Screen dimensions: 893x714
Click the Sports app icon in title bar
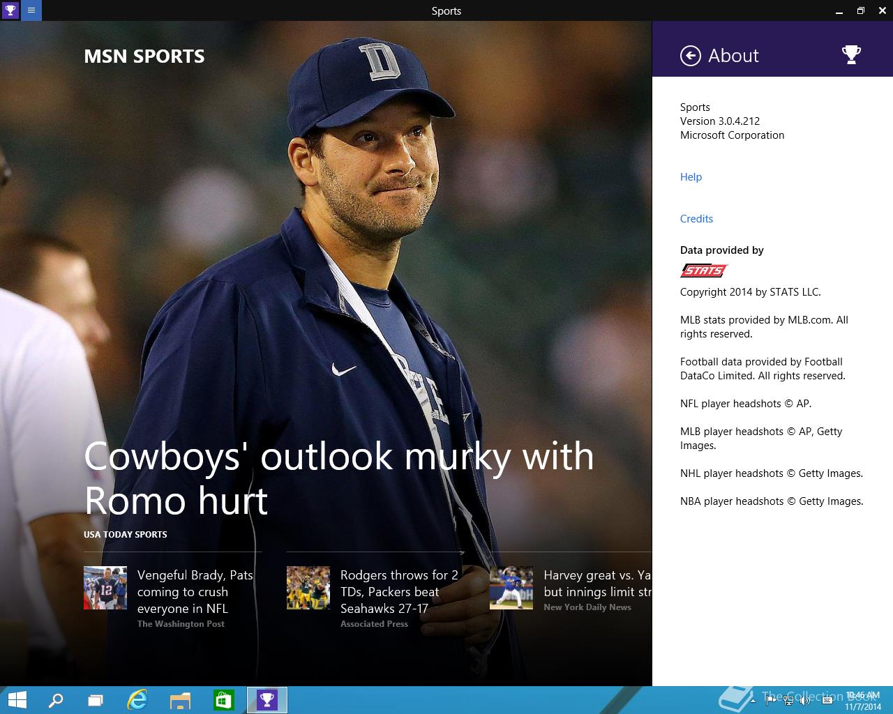tap(10, 10)
